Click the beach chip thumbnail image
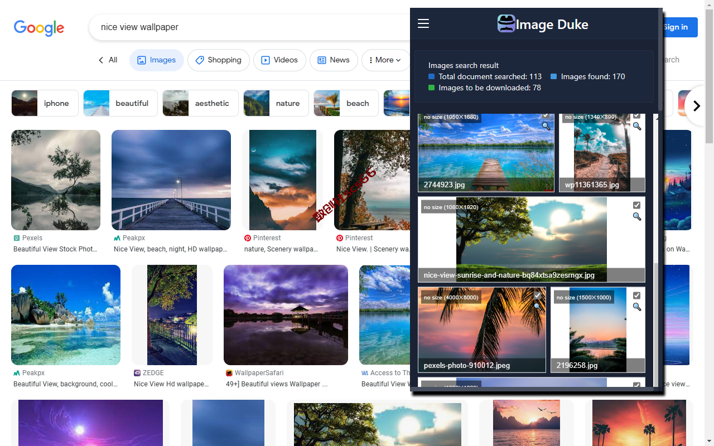Viewport: 714px width, 446px height. [x=327, y=103]
